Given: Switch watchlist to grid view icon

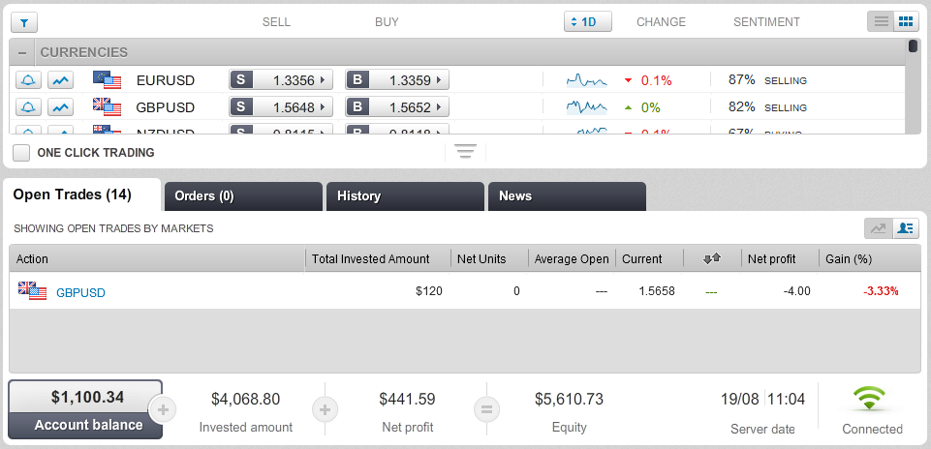Looking at the screenshot, I should [906, 22].
